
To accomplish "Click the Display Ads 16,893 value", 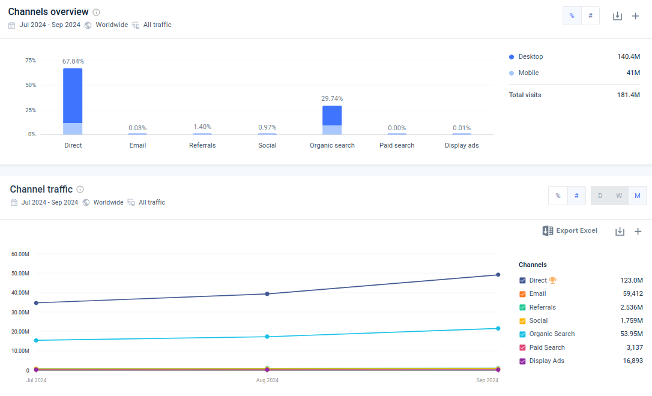I will coord(633,361).
